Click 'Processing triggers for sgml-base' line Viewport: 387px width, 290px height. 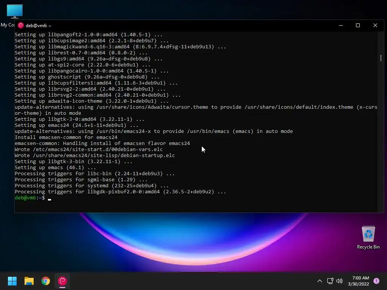(81, 180)
